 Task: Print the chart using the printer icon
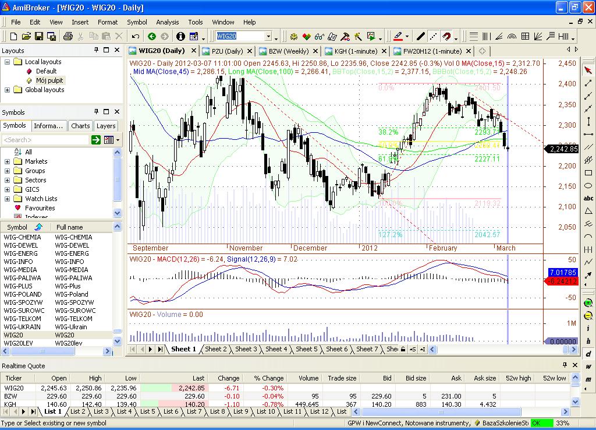pyautogui.click(x=68, y=36)
